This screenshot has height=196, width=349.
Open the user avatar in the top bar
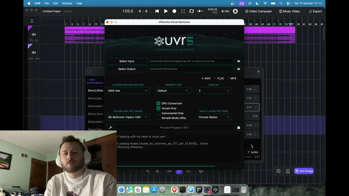click(235, 11)
